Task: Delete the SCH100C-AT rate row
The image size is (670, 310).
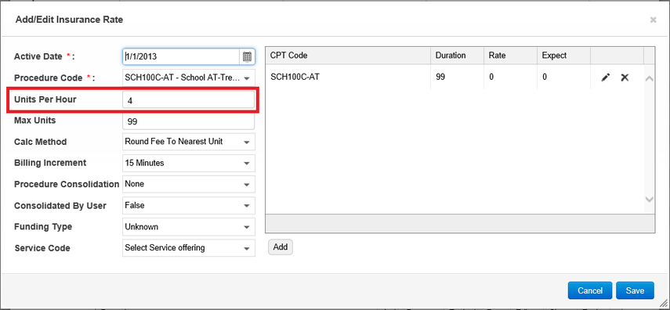Action: click(x=625, y=77)
